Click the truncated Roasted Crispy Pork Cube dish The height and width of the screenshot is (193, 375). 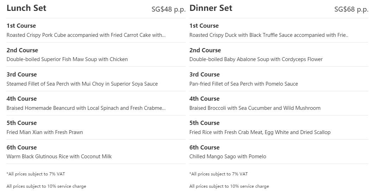tap(86, 35)
